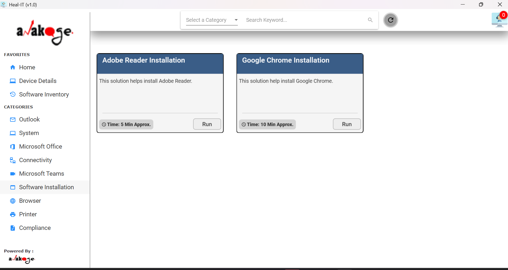This screenshot has height=270, width=508.
Task: Click the Google Chrome Installation card title
Action: tap(286, 60)
